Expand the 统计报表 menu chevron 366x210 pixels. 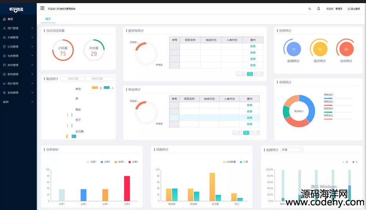(x=32, y=83)
